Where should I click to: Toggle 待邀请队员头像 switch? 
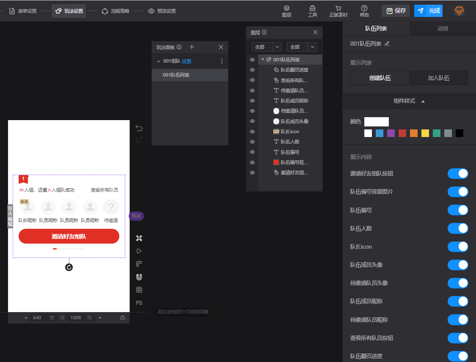(x=458, y=283)
